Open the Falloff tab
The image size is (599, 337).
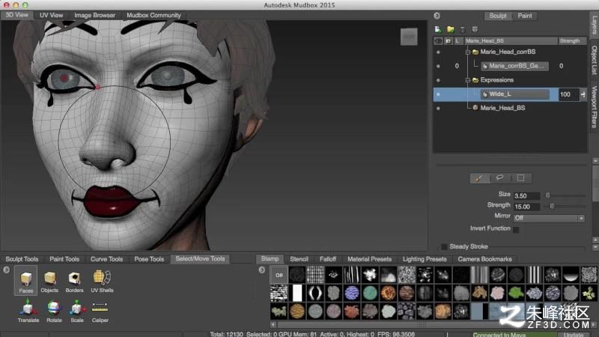coord(328,259)
